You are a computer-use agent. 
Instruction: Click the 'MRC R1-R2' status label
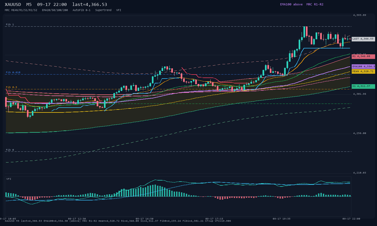click(x=315, y=4)
